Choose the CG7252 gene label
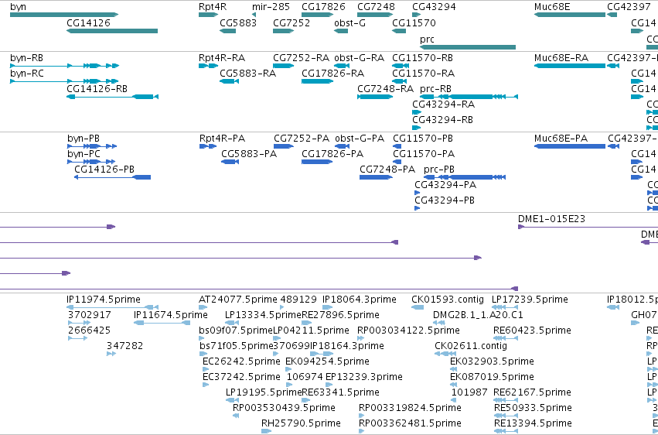Screen dimensions: 658x435 pyautogui.click(x=291, y=22)
